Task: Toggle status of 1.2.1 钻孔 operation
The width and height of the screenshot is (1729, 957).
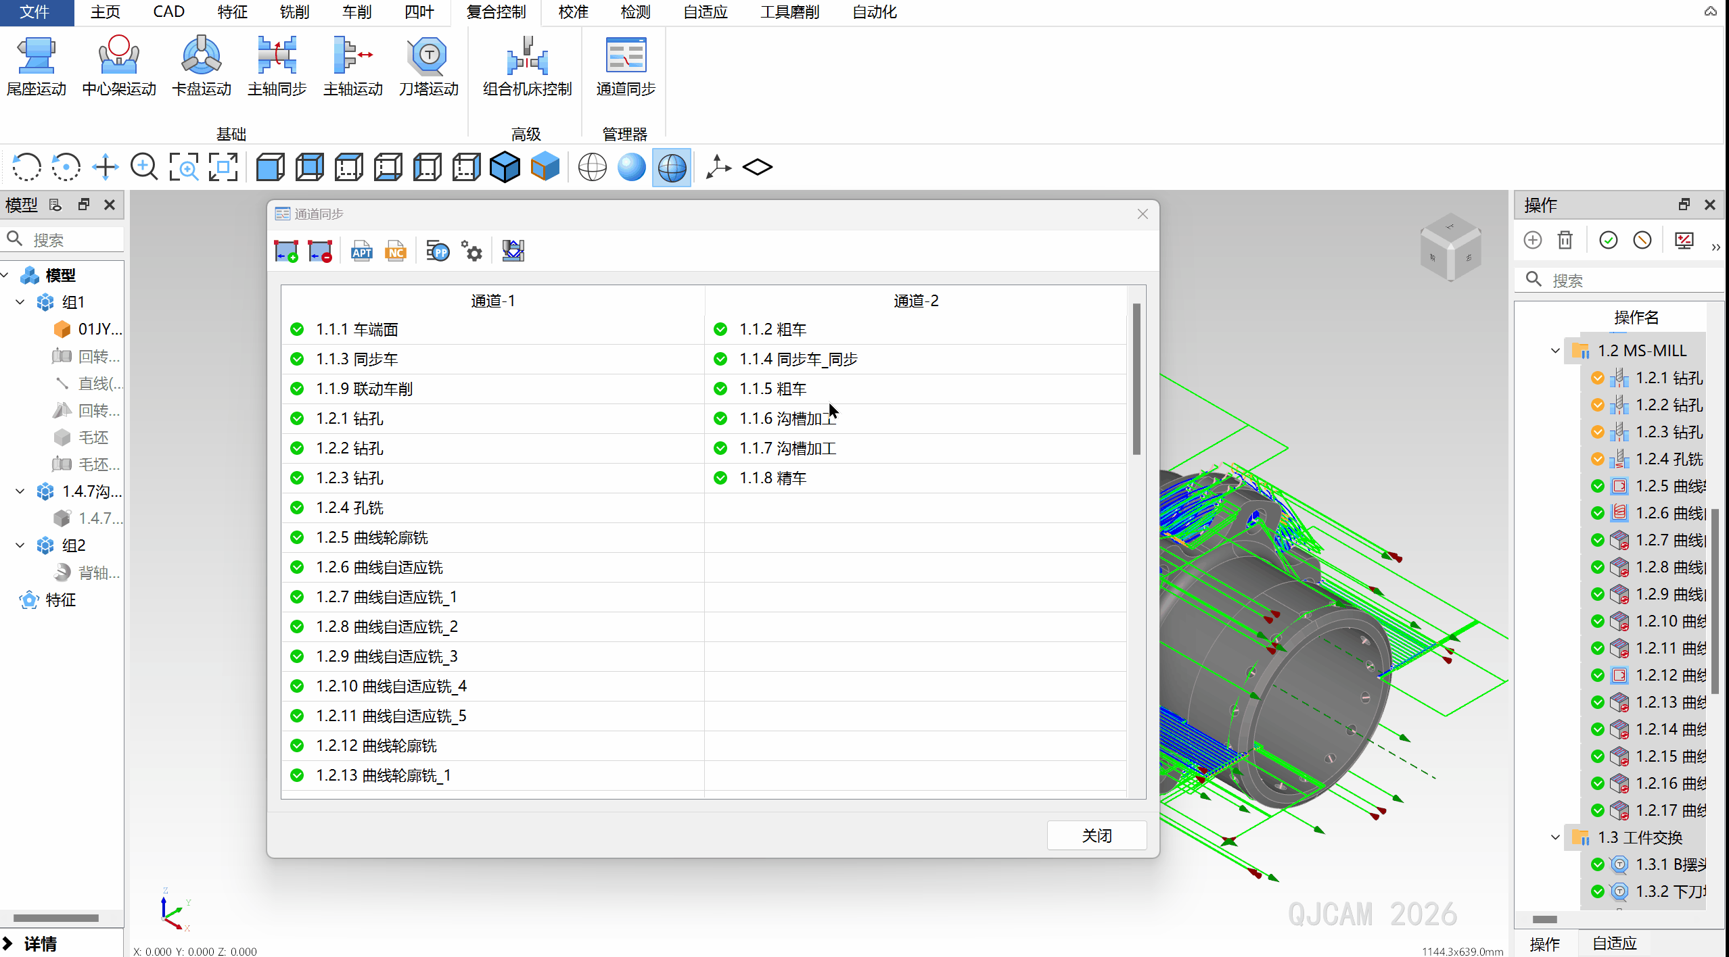Action: click(x=1598, y=378)
